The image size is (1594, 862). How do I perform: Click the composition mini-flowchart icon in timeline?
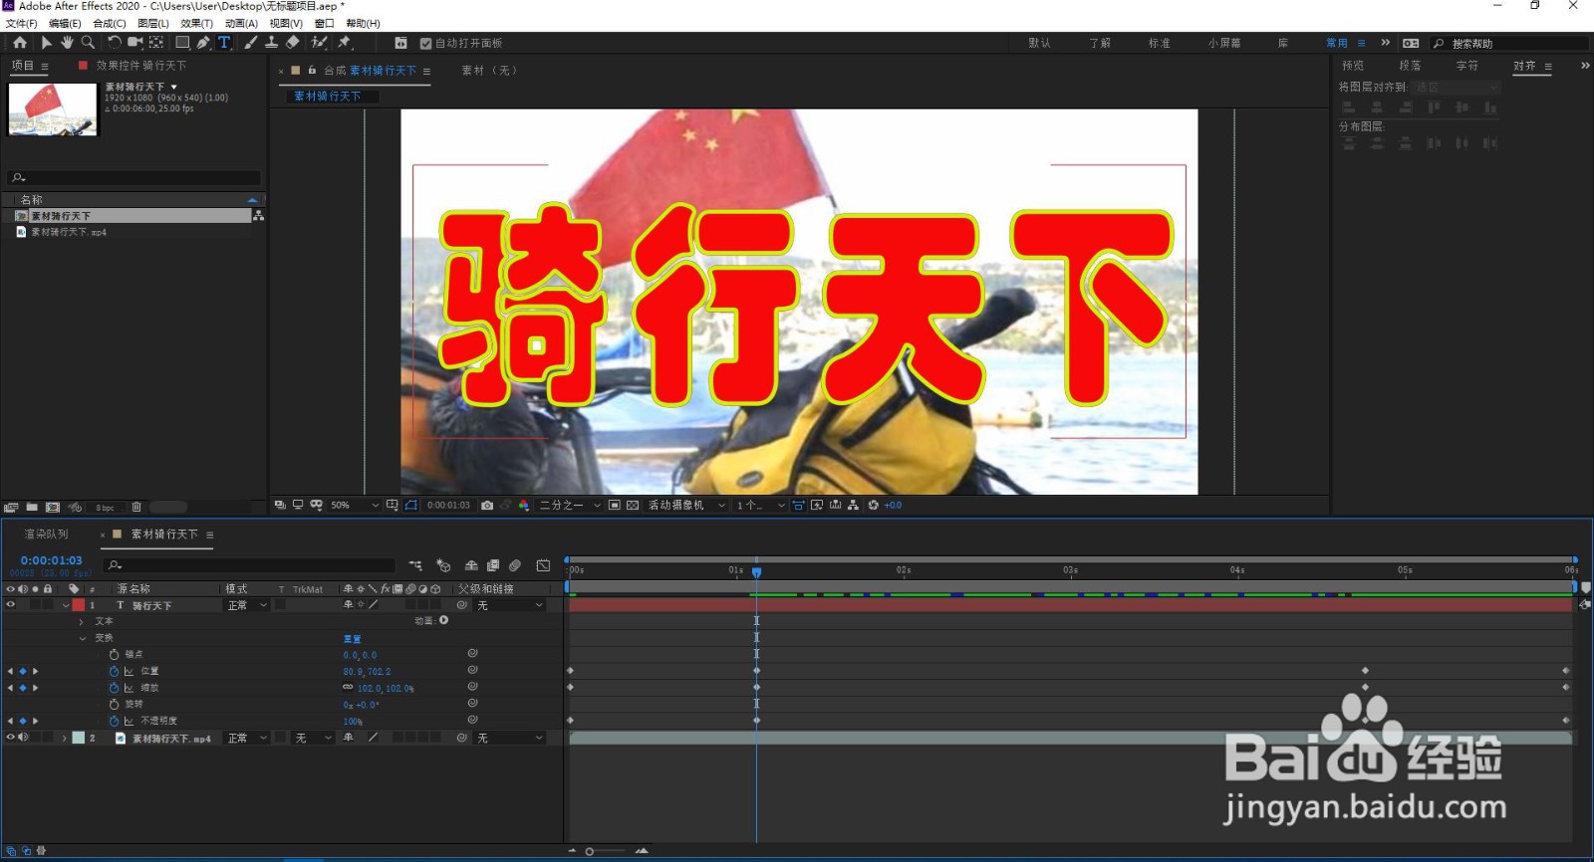pyautogui.click(x=415, y=565)
